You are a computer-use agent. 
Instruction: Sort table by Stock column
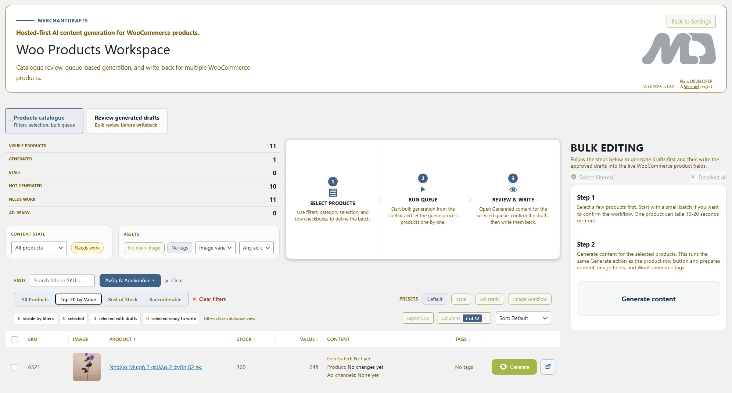(x=245, y=339)
